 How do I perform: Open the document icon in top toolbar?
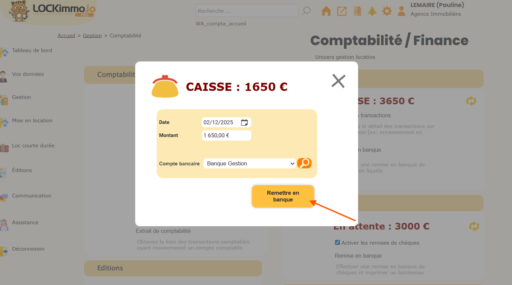coord(357,11)
